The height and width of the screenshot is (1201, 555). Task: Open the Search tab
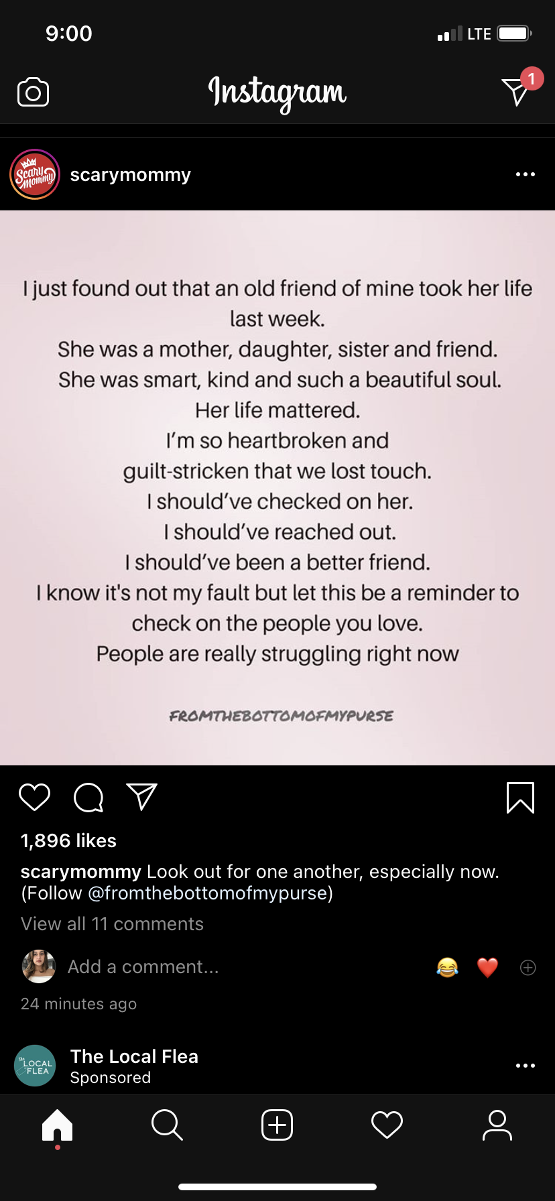point(167,1125)
